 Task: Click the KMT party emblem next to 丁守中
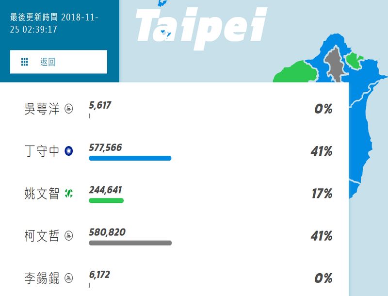coord(69,151)
